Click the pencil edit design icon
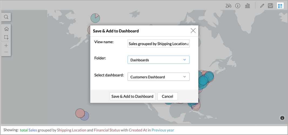The height and width of the screenshot is (135, 288). [x=262, y=6]
